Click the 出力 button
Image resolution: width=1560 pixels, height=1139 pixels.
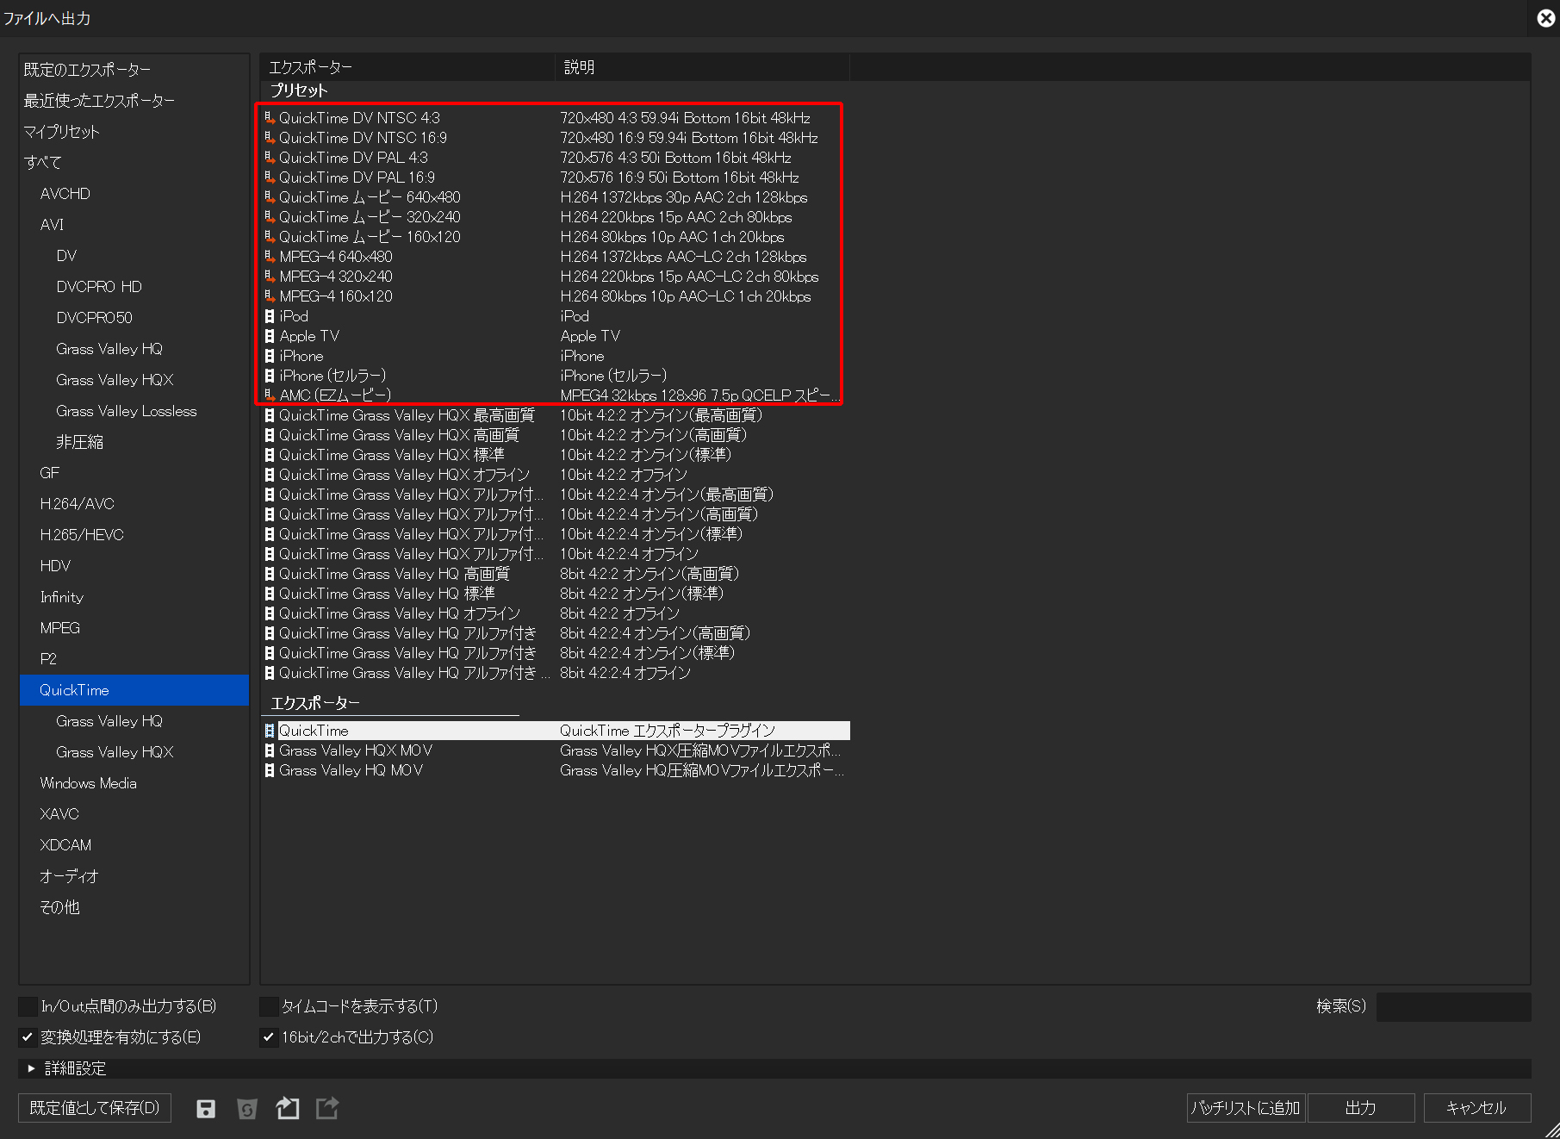point(1361,1108)
